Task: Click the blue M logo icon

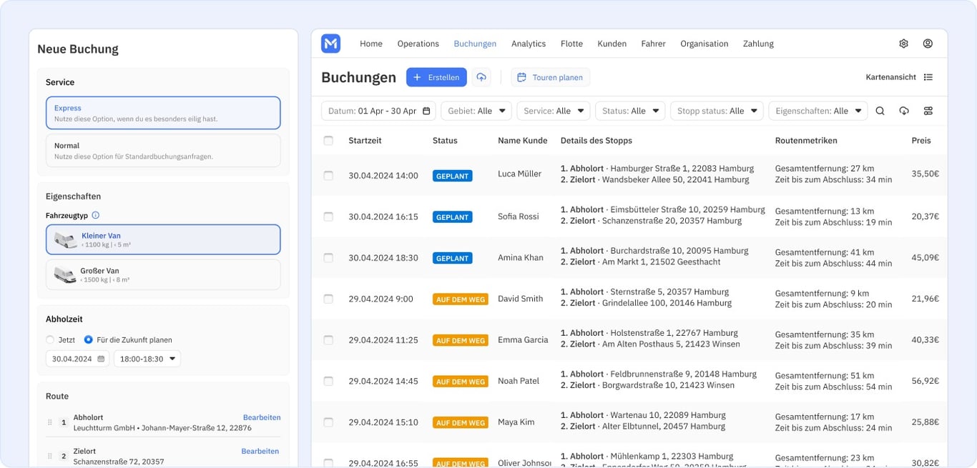Action: [x=330, y=44]
